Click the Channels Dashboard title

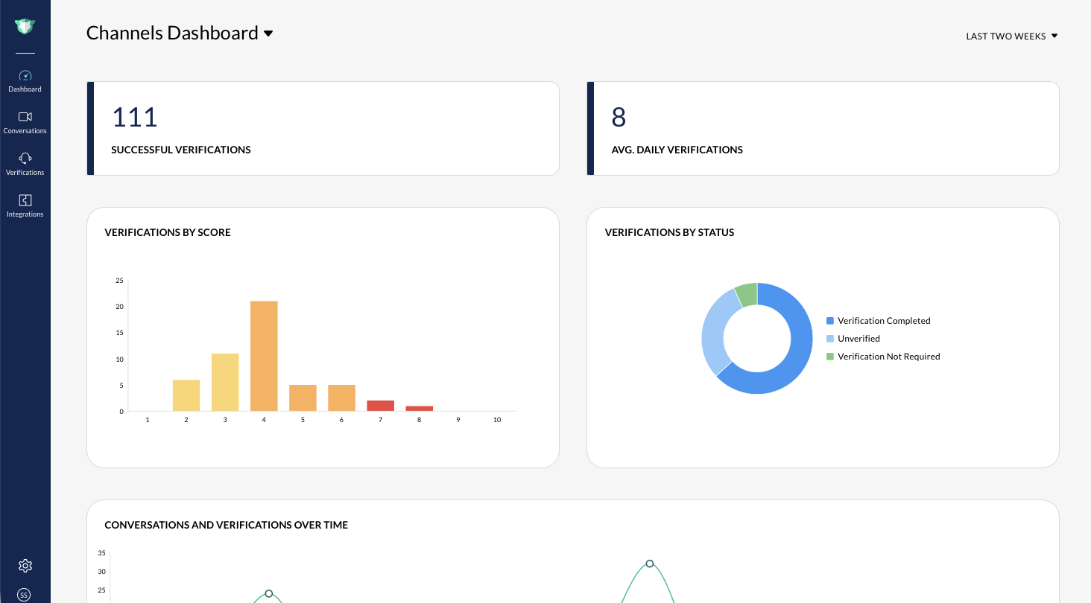click(172, 33)
